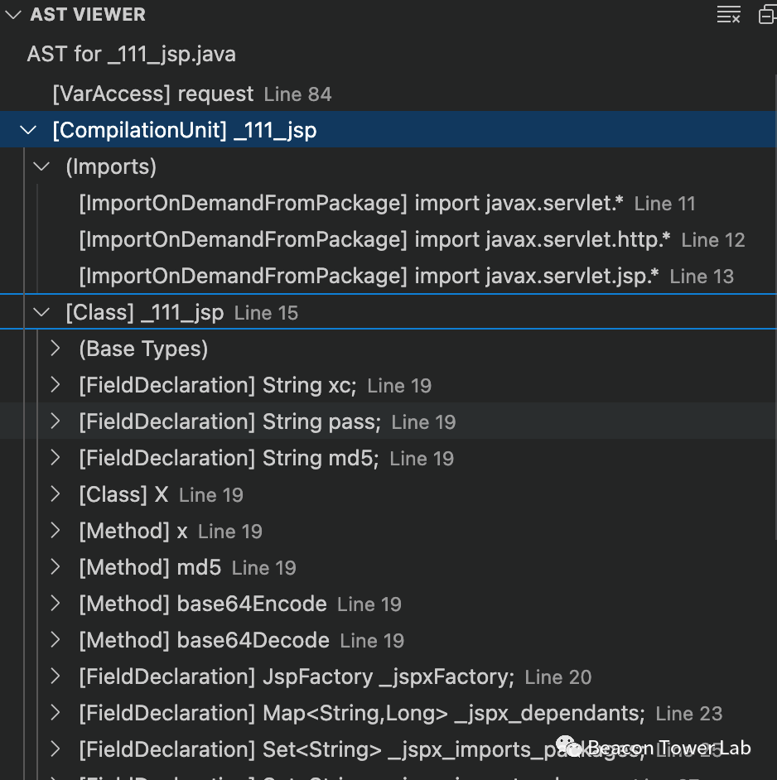Click the Collapse All icon in panel header
The image size is (777, 780).
(767, 14)
